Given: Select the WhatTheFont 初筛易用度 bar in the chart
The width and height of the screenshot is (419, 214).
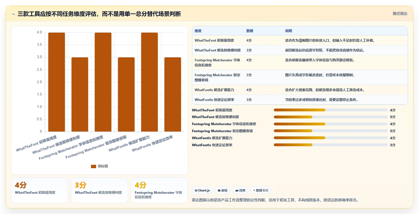Looking at the screenshot, I should (57, 82).
